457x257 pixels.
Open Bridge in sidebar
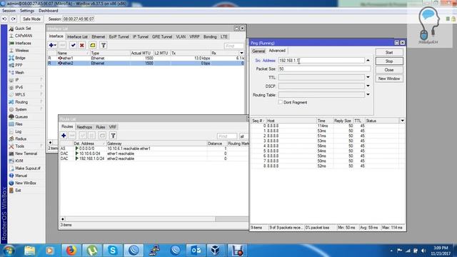click(x=20, y=58)
